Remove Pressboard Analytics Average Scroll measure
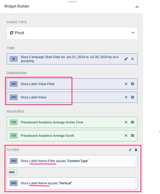Viewport: 160px width, 194px height. [126, 136]
